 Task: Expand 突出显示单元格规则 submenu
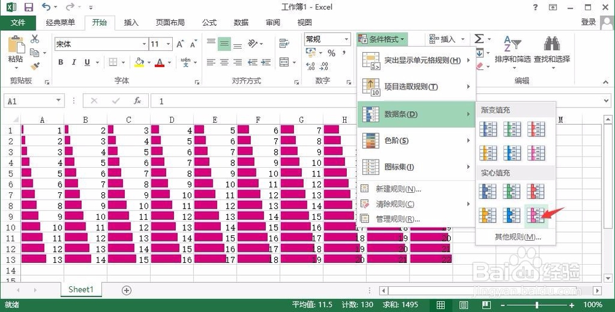click(416, 60)
